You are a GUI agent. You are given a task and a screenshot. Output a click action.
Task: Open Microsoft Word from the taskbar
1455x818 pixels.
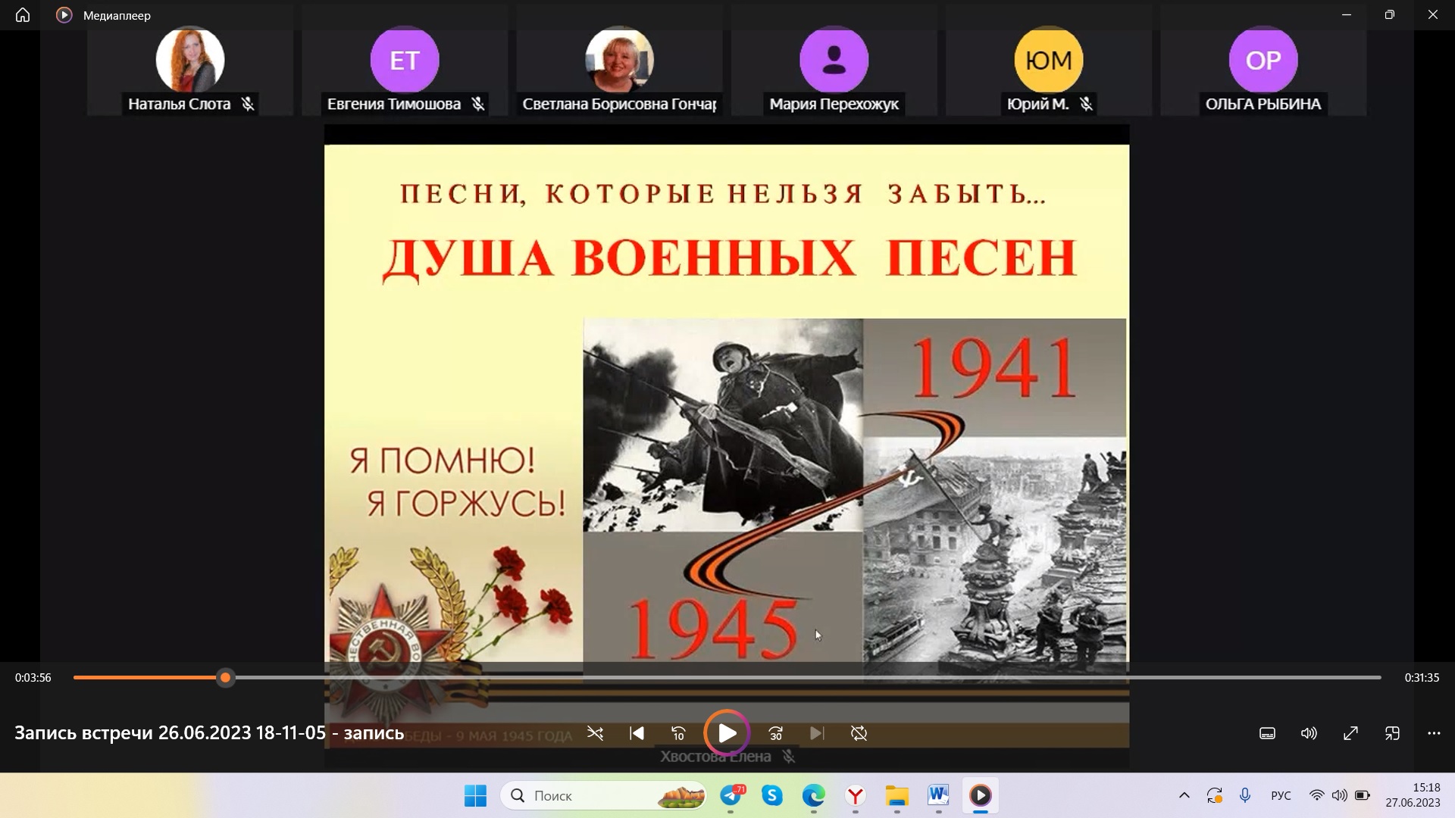click(938, 796)
